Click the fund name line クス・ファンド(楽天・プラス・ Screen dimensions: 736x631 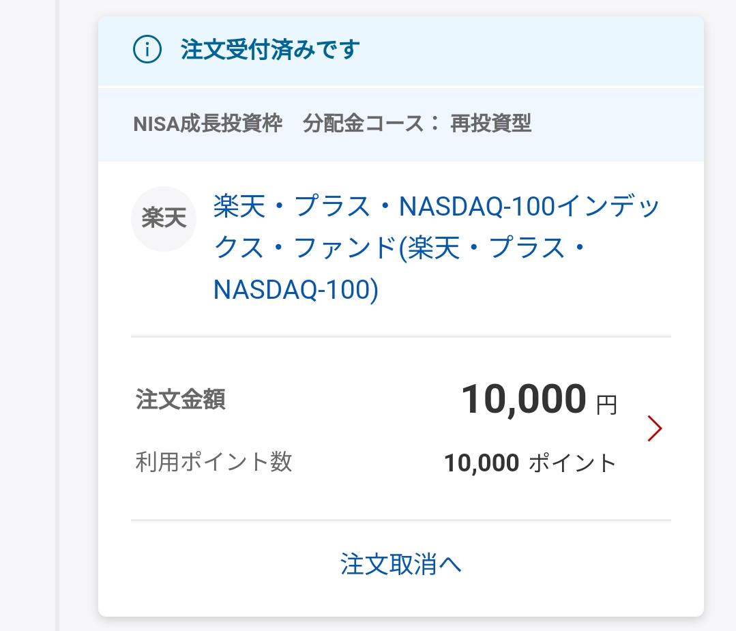tap(400, 248)
